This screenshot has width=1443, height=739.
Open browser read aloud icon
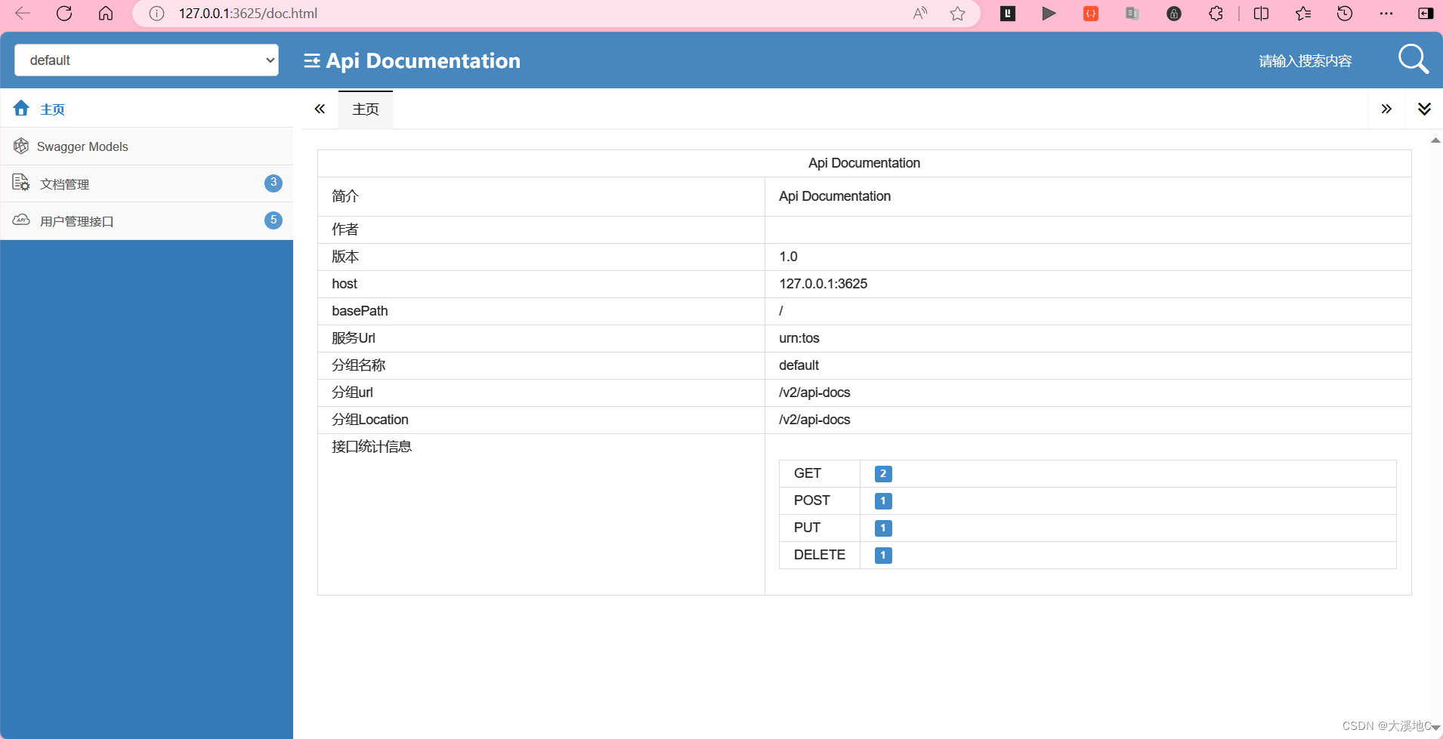tap(919, 13)
